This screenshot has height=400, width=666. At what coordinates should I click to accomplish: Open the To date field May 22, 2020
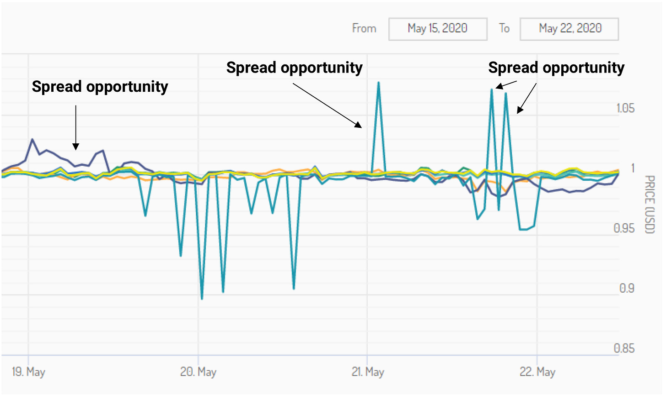point(569,29)
